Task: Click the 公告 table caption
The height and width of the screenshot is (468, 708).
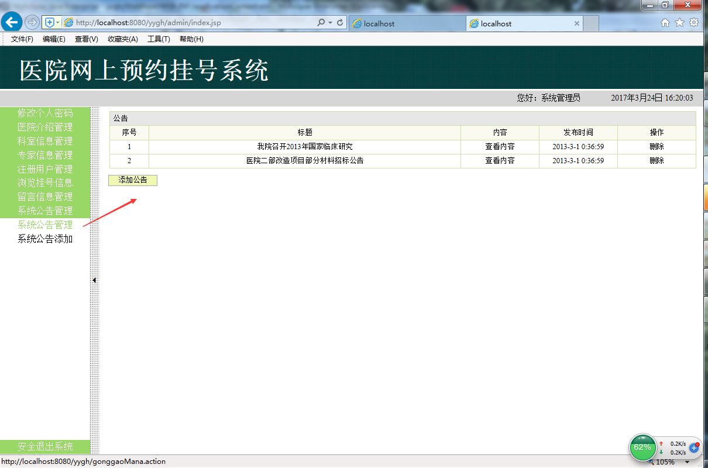Action: click(x=121, y=118)
